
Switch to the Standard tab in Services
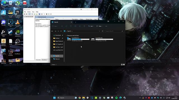44,60
